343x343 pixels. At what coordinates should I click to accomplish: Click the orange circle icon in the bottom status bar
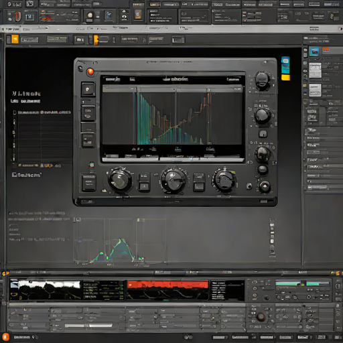5,337
